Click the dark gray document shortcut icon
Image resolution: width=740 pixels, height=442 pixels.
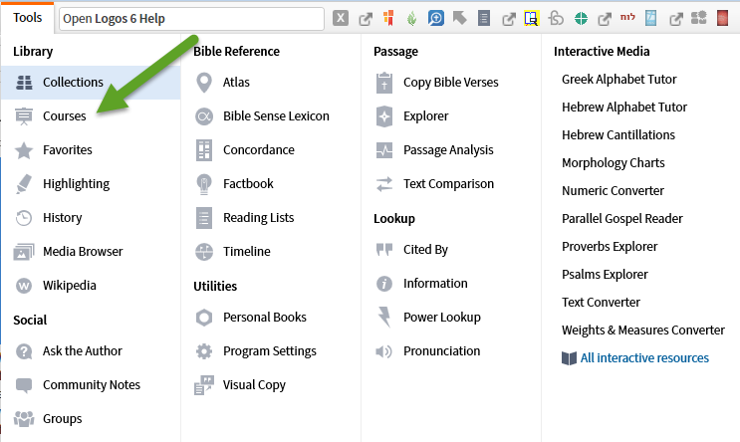484,18
